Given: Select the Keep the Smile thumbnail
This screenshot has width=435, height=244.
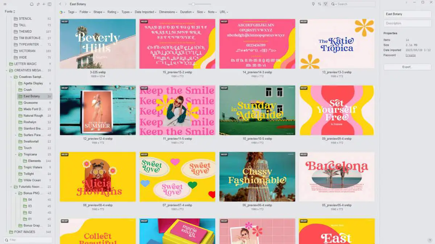Looking at the screenshot, I should pyautogui.click(x=177, y=110).
